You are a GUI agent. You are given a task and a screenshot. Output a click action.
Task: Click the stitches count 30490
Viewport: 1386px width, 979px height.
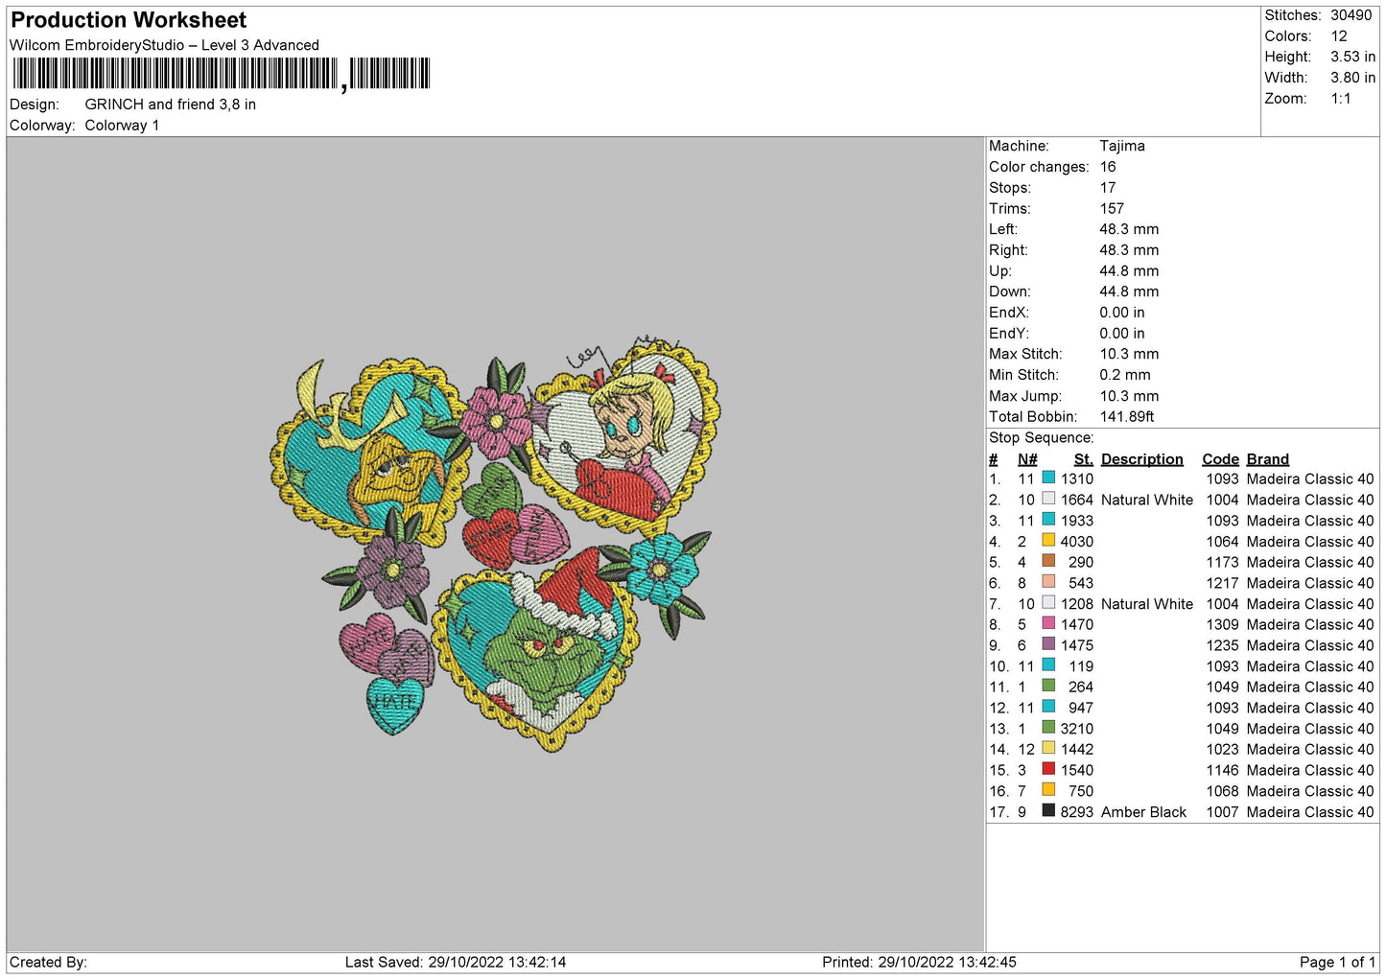click(1351, 15)
